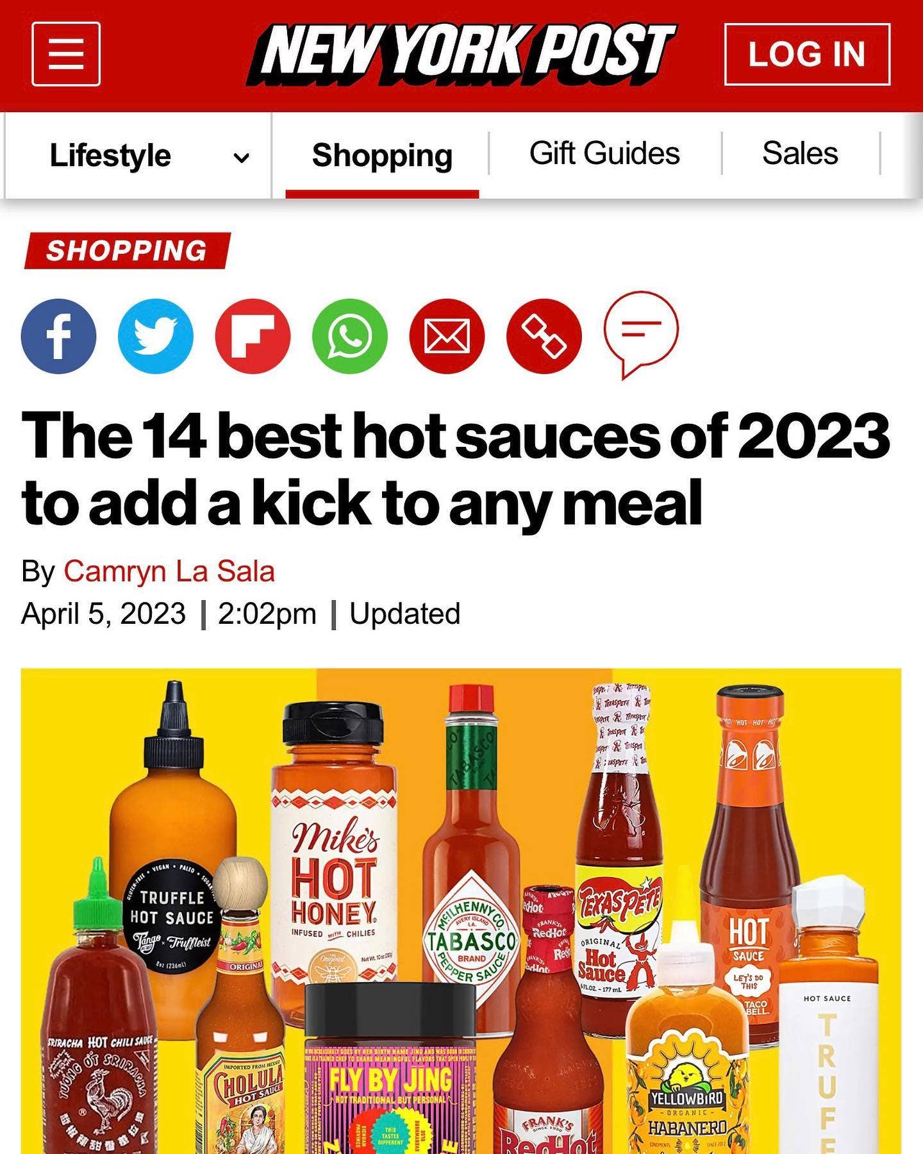This screenshot has height=1154, width=923.
Task: View the hot sauce bottles image
Action: coord(461,911)
